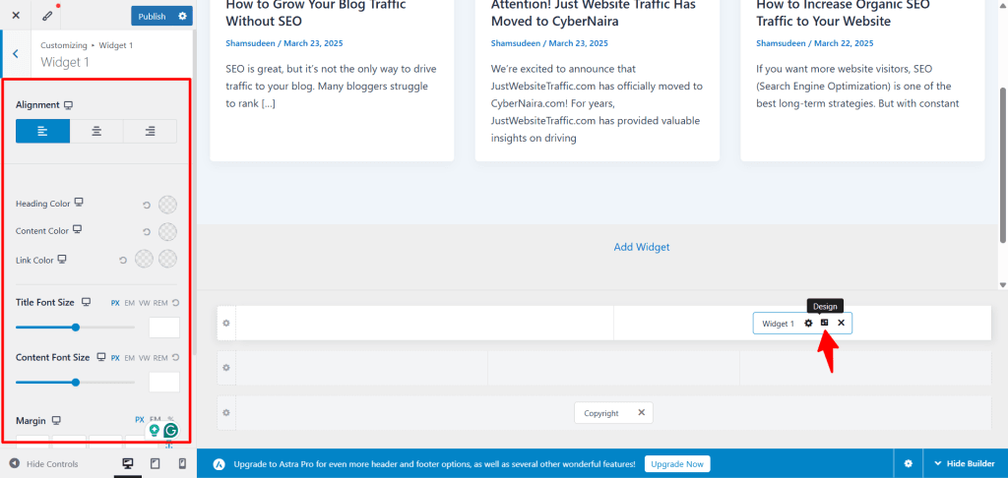This screenshot has width=1008, height=478.
Task: Open the Publish settings gear
Action: pyautogui.click(x=182, y=16)
